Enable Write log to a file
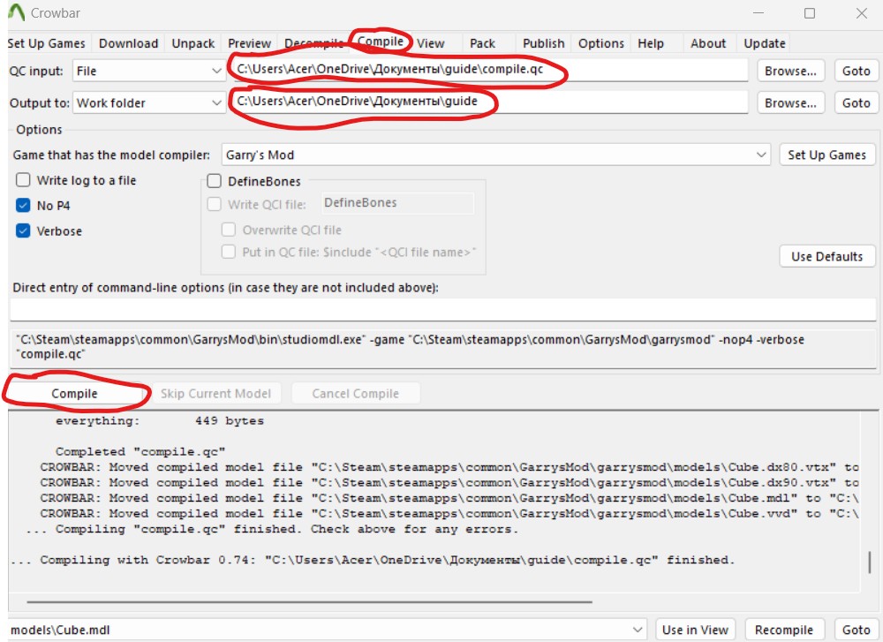Screen dimensions: 883x642 coord(23,180)
